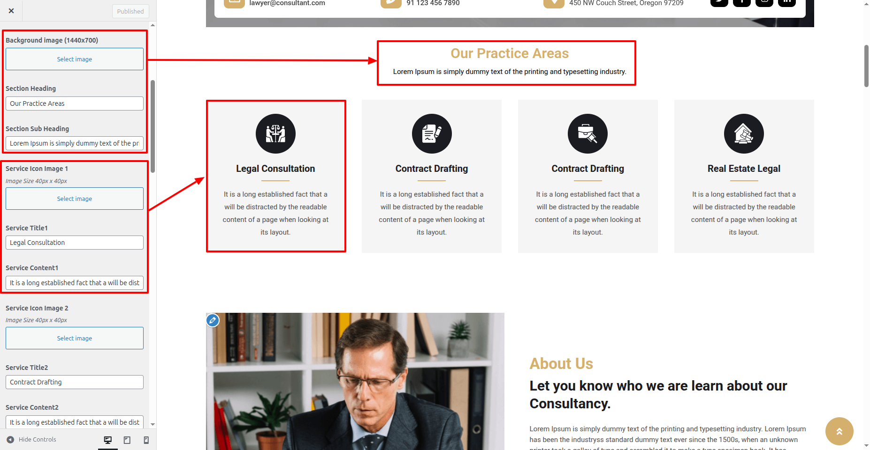The width and height of the screenshot is (870, 450).
Task: Click the Published button
Action: [x=130, y=11]
